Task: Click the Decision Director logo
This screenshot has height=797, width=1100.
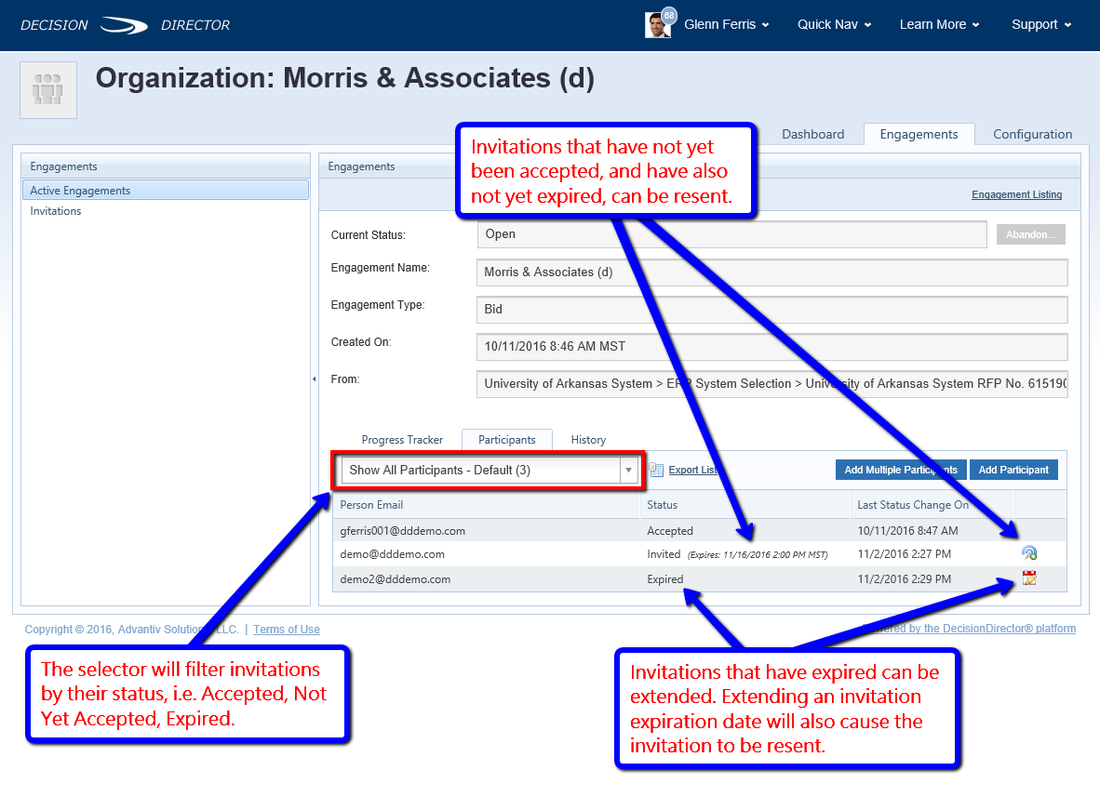Action: [x=125, y=25]
